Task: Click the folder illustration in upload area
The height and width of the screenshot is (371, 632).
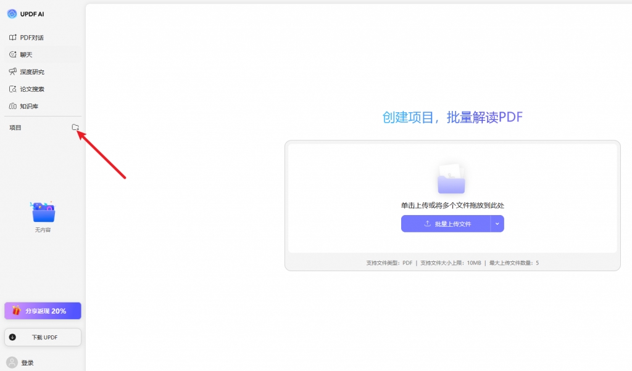Action: (x=451, y=180)
